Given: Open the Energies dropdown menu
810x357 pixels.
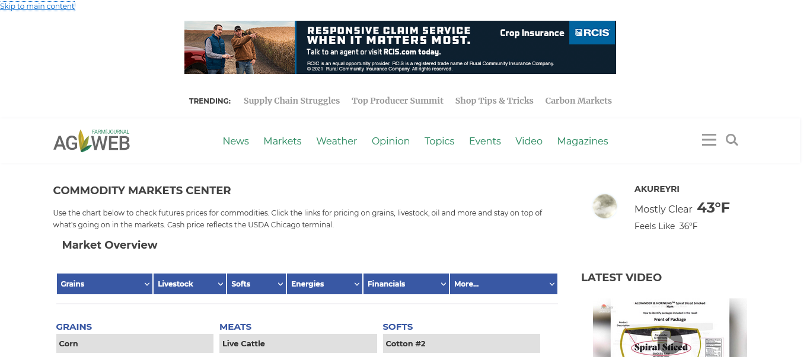Looking at the screenshot, I should click(324, 284).
